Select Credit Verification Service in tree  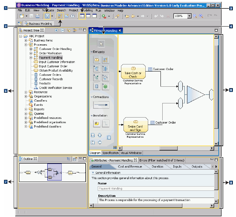tap(55, 88)
